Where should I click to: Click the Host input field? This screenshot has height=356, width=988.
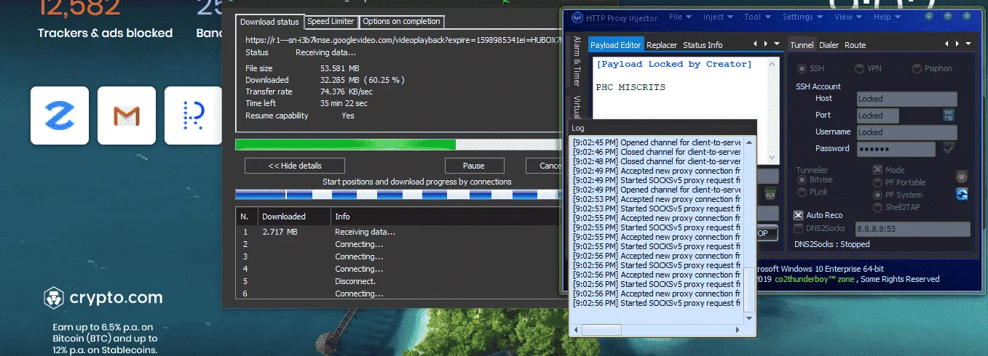coord(906,99)
